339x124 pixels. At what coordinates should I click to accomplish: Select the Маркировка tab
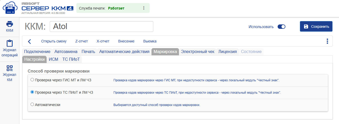pos(165,52)
